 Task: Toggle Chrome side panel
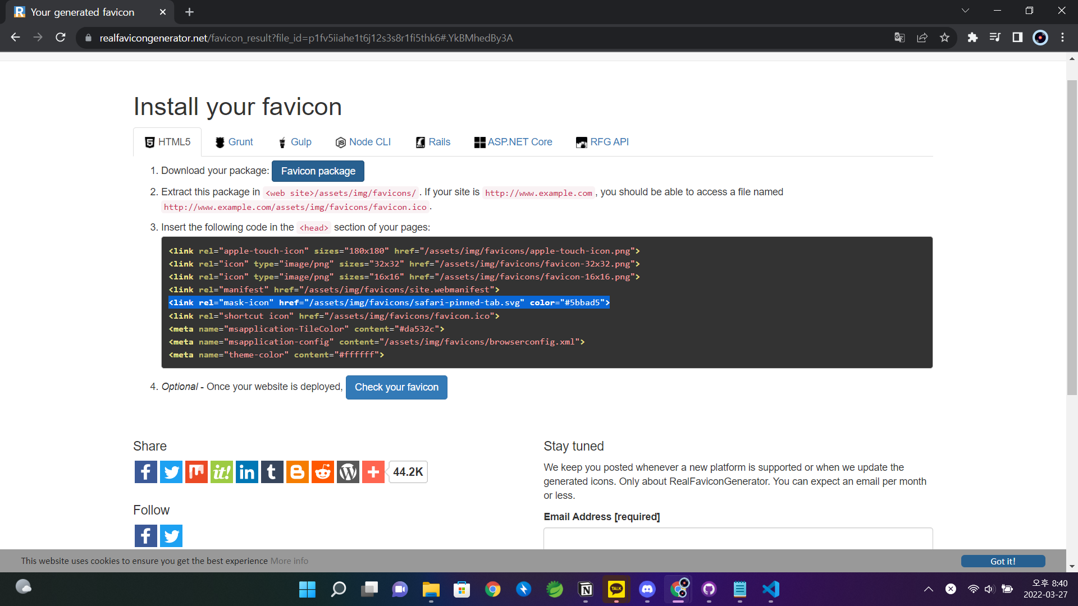1017,38
